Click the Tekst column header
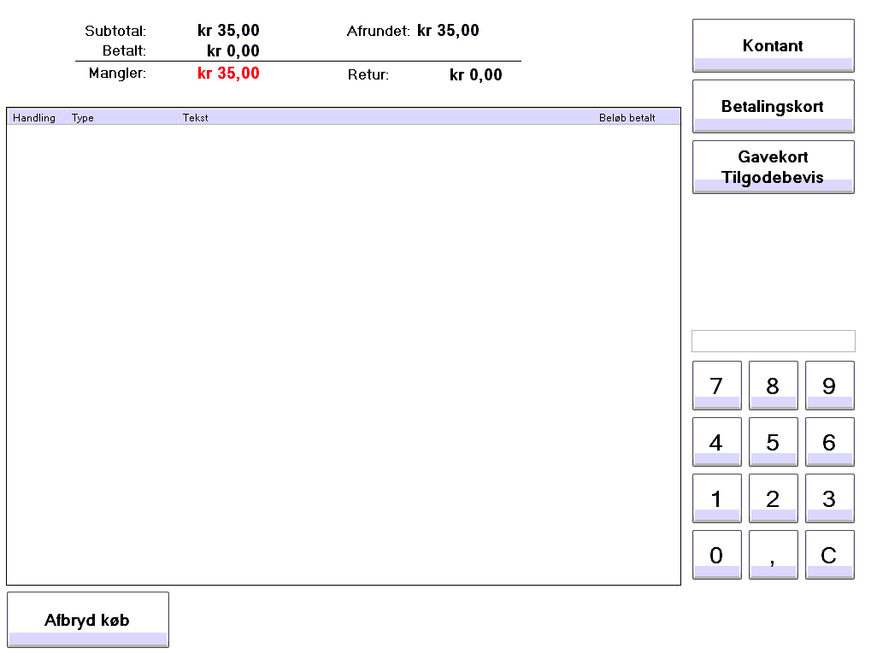 click(195, 118)
